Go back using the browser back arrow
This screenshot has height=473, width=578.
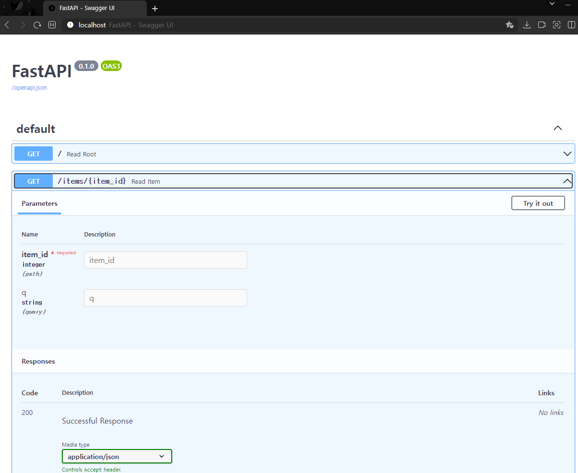[x=7, y=25]
